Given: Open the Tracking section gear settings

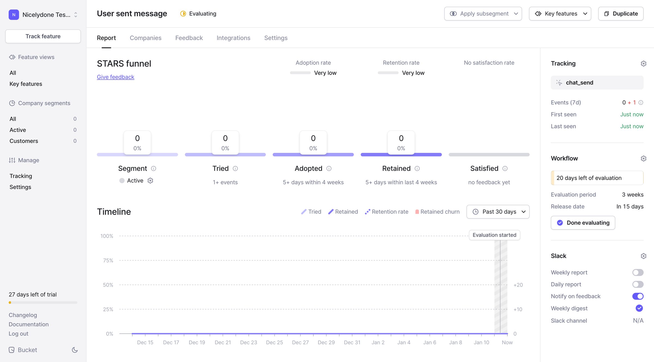Looking at the screenshot, I should click(x=643, y=64).
